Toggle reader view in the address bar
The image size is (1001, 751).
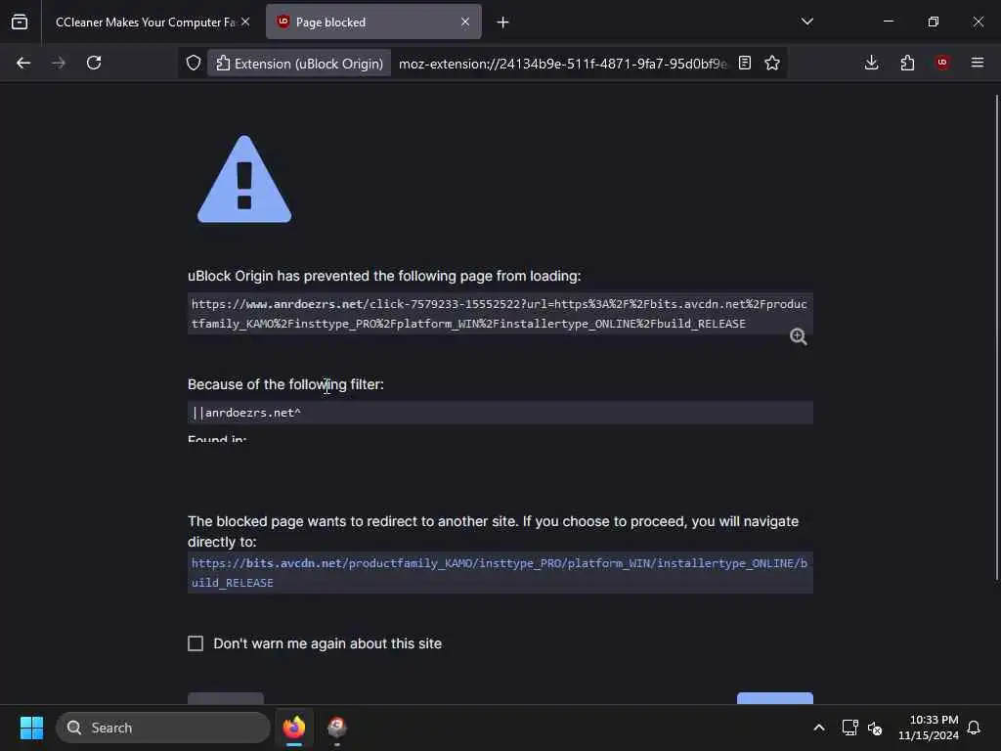[744, 63]
